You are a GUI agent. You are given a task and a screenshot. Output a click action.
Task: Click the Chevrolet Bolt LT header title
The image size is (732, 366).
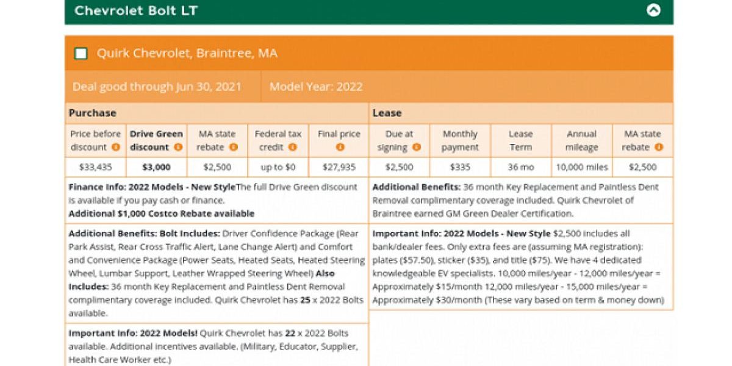136,11
